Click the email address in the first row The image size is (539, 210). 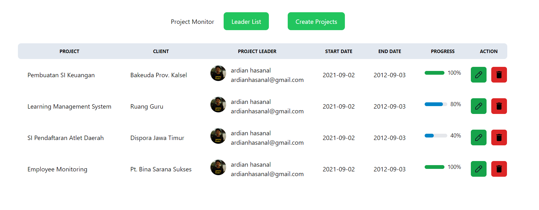(267, 80)
